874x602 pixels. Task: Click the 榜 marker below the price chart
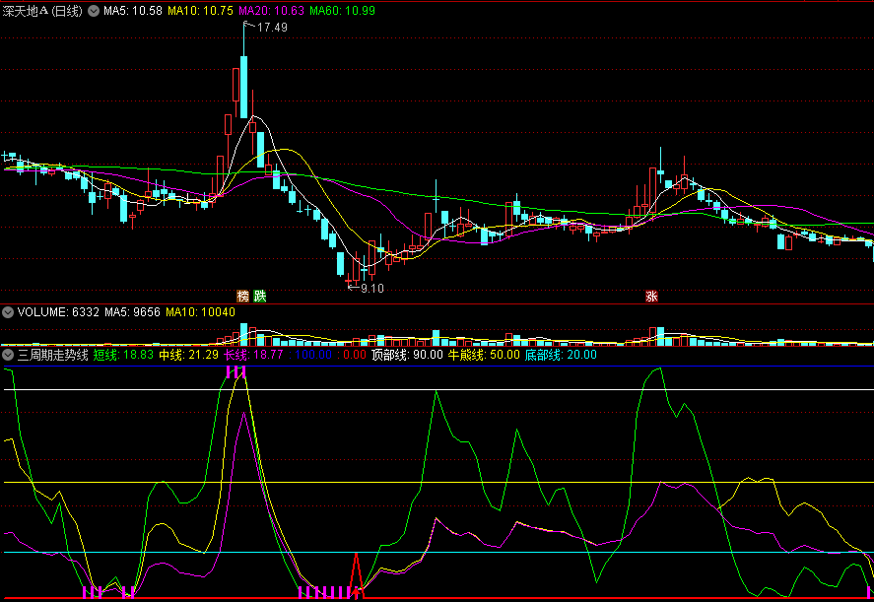tap(243, 296)
